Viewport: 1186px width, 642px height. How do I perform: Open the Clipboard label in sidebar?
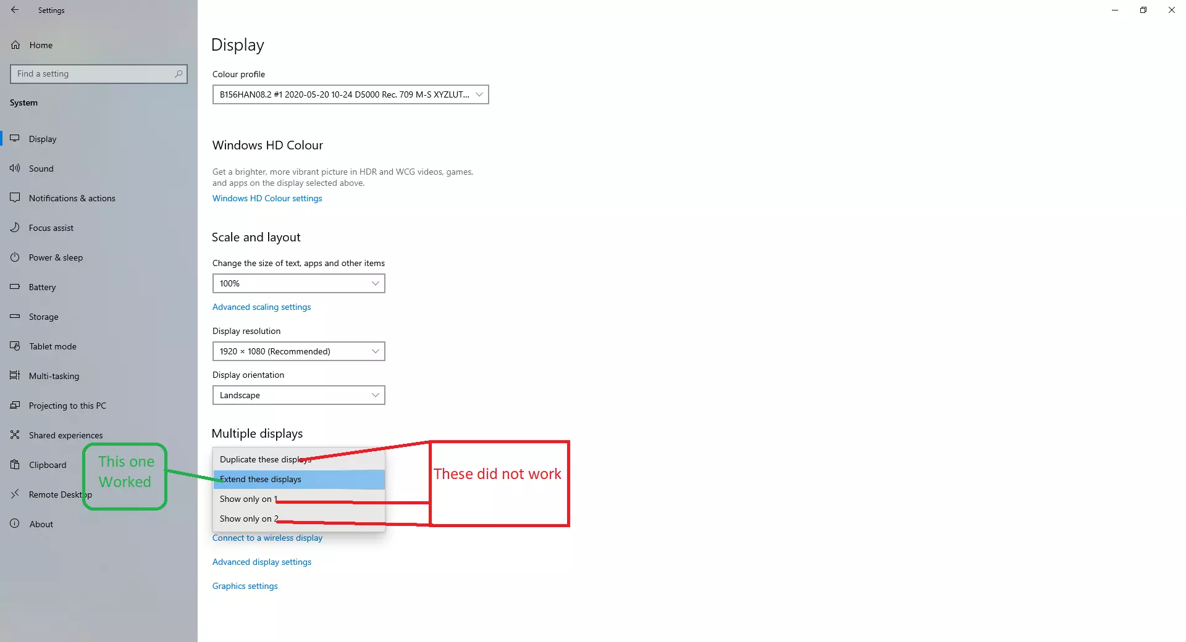[x=48, y=465]
